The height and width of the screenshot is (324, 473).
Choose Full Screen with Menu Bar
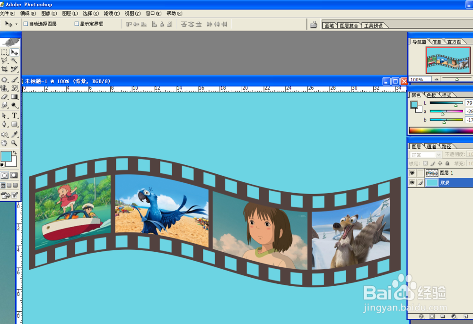(9, 186)
